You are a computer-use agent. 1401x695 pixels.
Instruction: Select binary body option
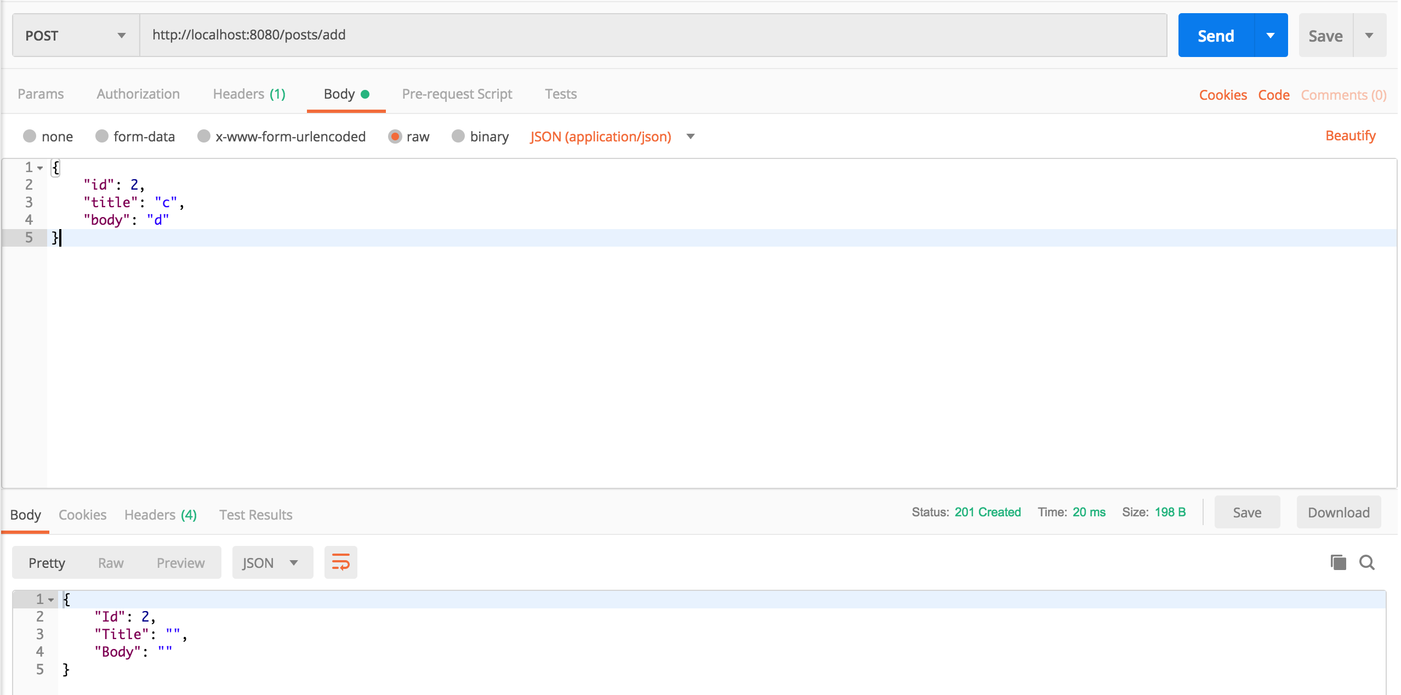[458, 136]
